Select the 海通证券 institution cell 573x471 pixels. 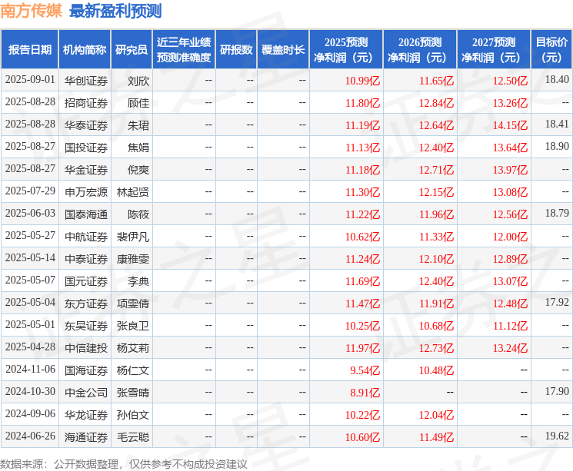(x=86, y=437)
